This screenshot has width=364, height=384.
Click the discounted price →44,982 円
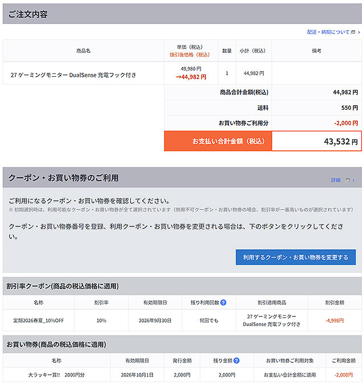click(x=191, y=77)
